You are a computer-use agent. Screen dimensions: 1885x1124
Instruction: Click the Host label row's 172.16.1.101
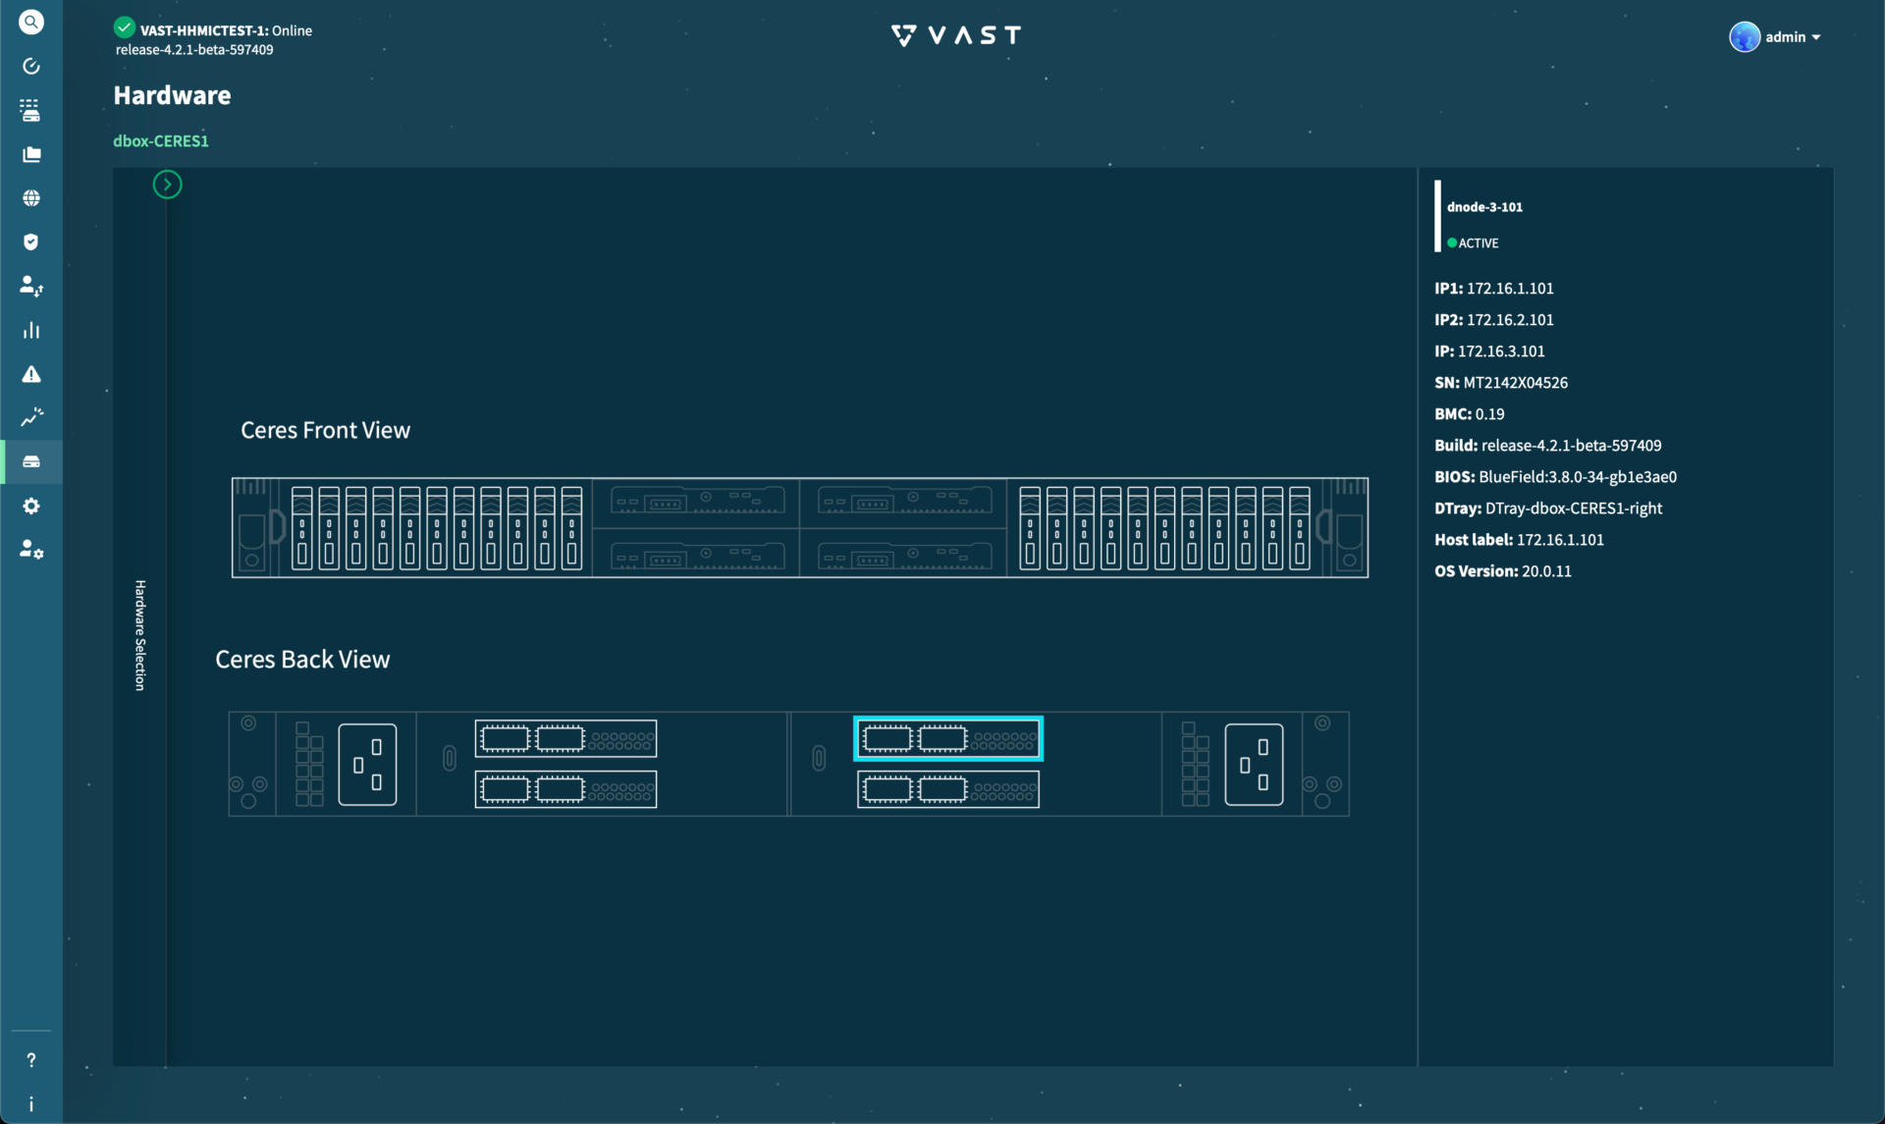point(1560,540)
